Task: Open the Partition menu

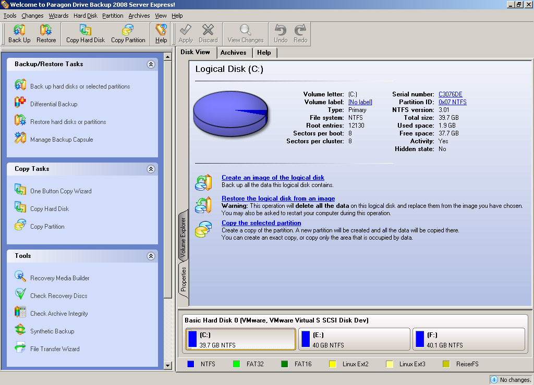Action: tap(113, 16)
